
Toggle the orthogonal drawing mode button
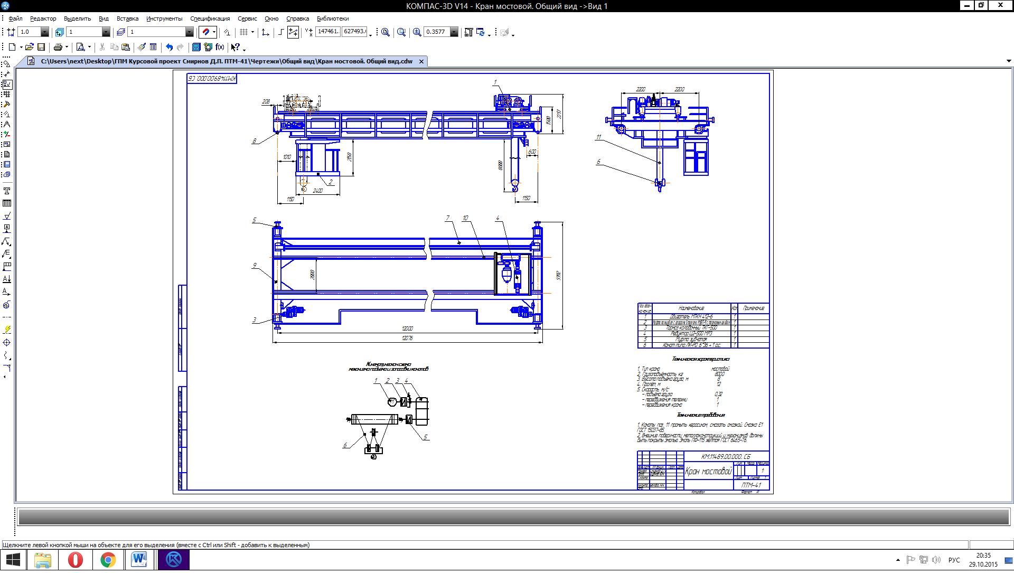[x=281, y=32]
